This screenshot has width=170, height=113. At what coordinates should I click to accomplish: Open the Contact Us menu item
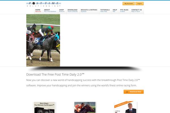137,11
